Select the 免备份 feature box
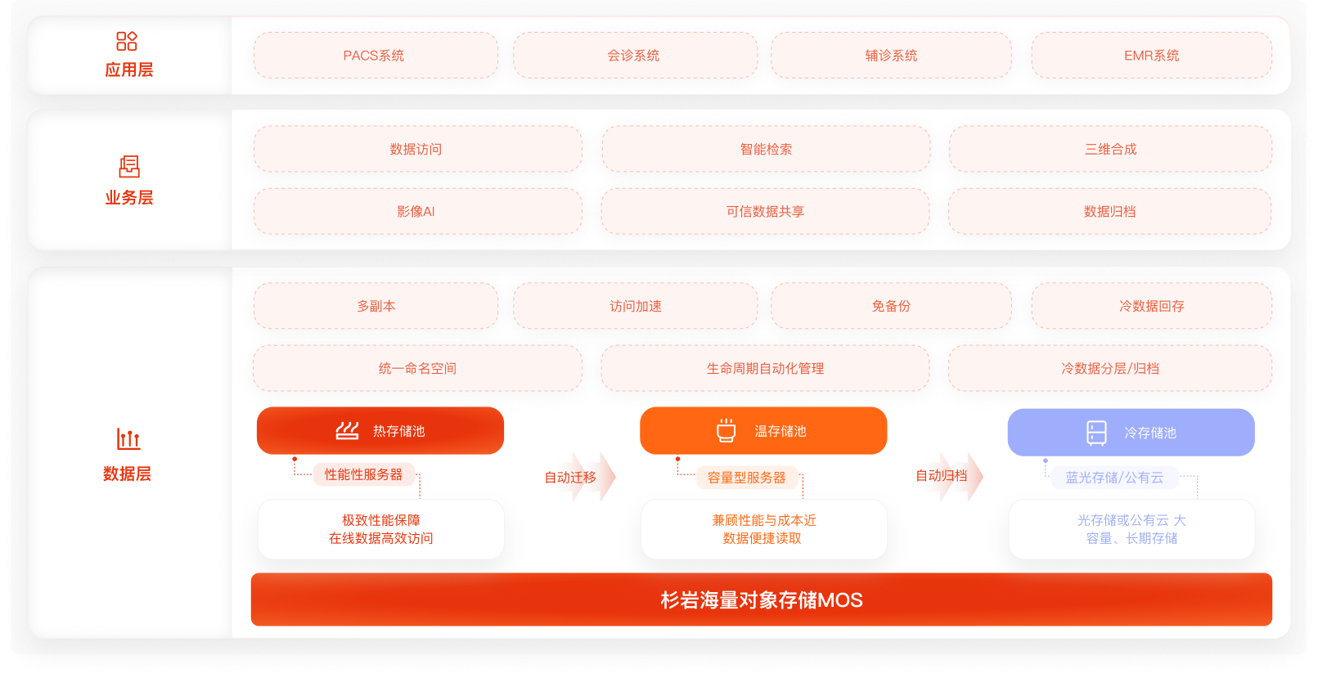 (891, 306)
